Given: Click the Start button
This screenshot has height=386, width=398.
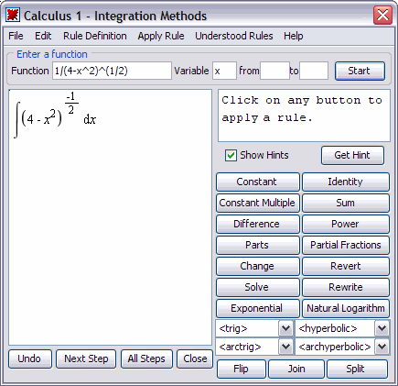Looking at the screenshot, I should click(x=360, y=71).
